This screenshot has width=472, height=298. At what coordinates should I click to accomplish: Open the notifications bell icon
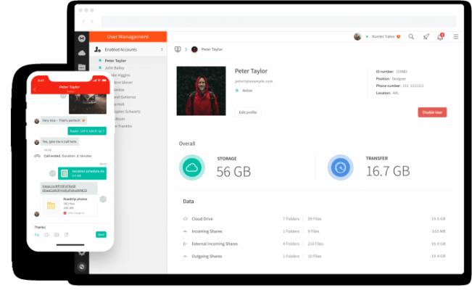click(x=440, y=36)
